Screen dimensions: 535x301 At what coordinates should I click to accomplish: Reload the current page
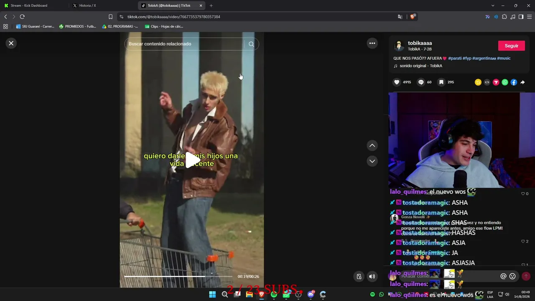coord(22,17)
